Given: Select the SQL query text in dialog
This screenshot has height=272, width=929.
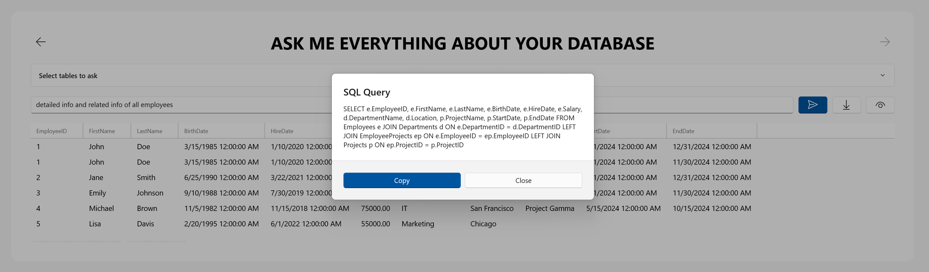Looking at the screenshot, I should (462, 127).
